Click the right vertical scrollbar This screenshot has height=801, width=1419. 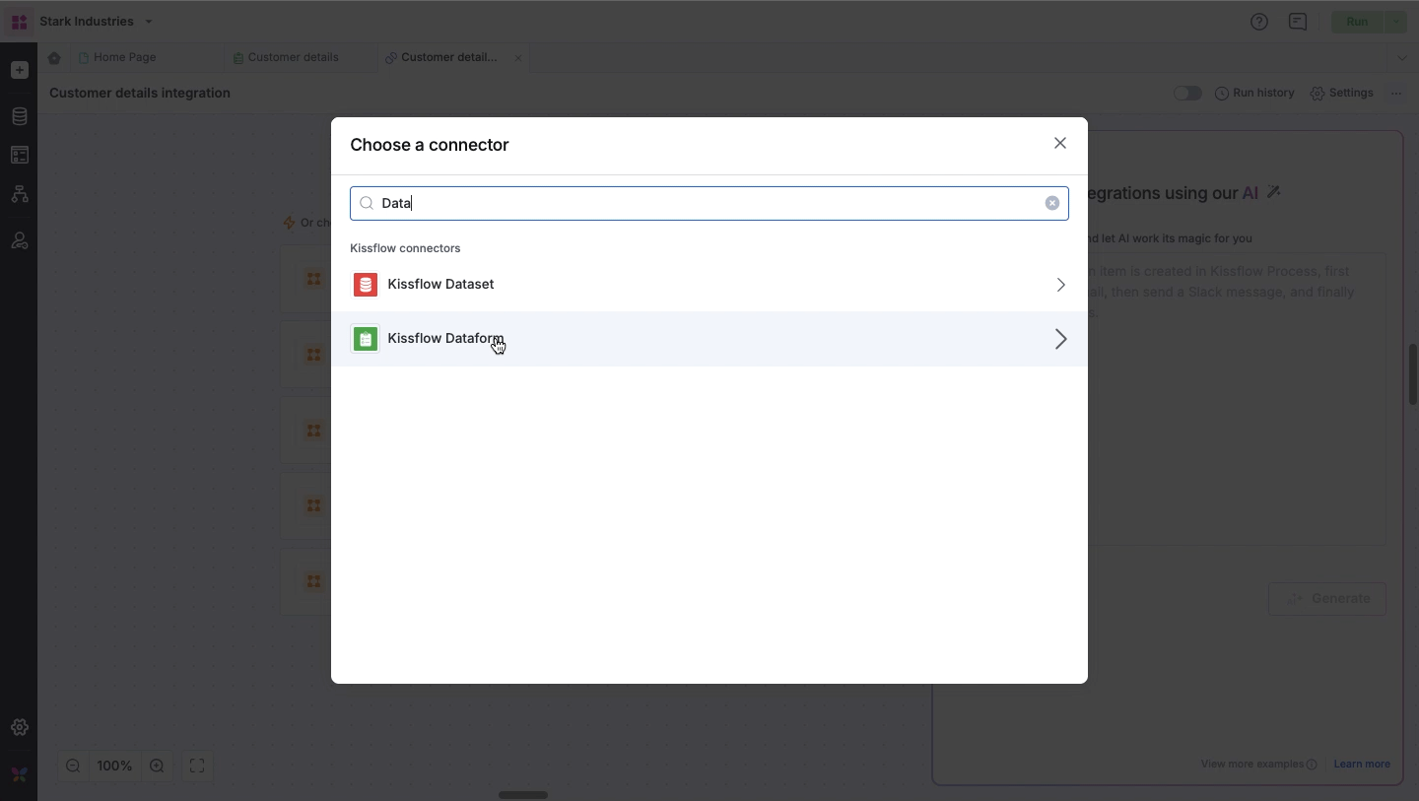tap(1413, 374)
